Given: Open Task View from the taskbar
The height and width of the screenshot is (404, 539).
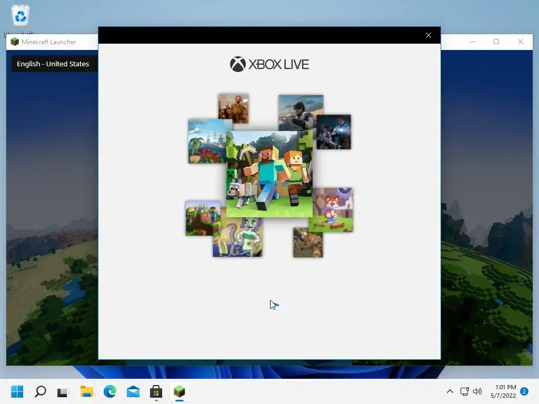Looking at the screenshot, I should pyautogui.click(x=63, y=391).
